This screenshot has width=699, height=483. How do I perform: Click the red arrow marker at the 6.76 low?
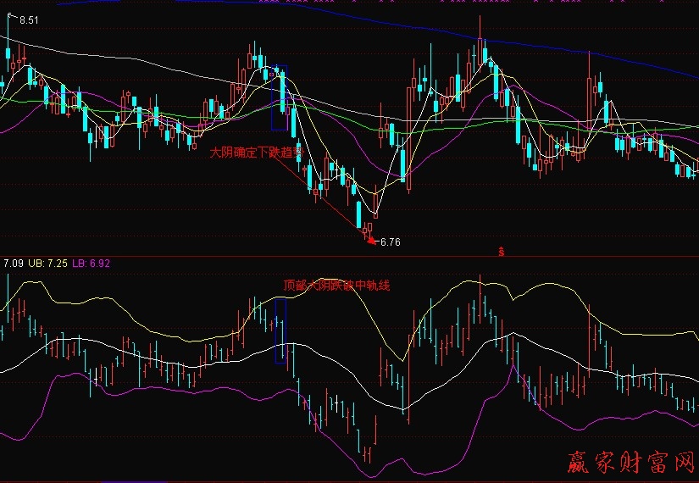pos(371,240)
